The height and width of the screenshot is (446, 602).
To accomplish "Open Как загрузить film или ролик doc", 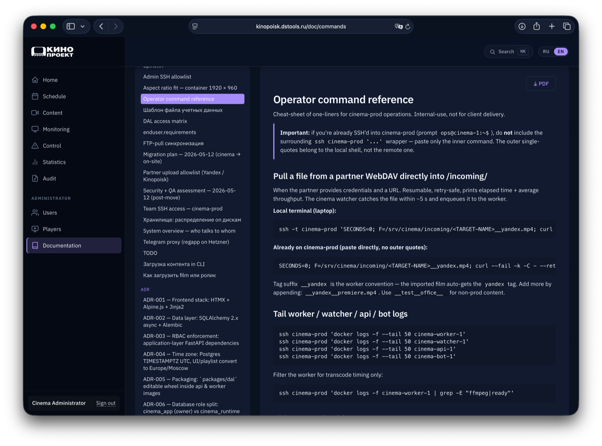I will pos(192,275).
